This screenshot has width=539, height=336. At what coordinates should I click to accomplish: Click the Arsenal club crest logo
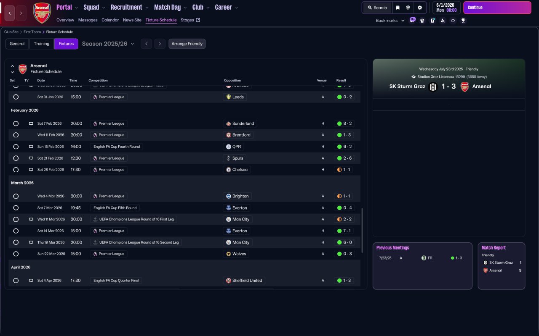click(42, 13)
